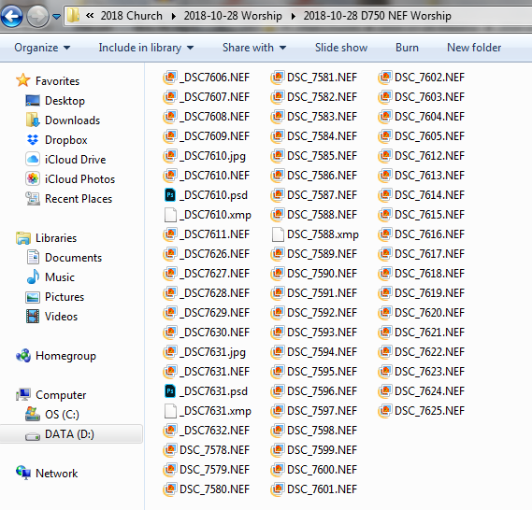532x510 pixels.
Task: Open the recent locations arrow beside Forward
Action: [57, 16]
